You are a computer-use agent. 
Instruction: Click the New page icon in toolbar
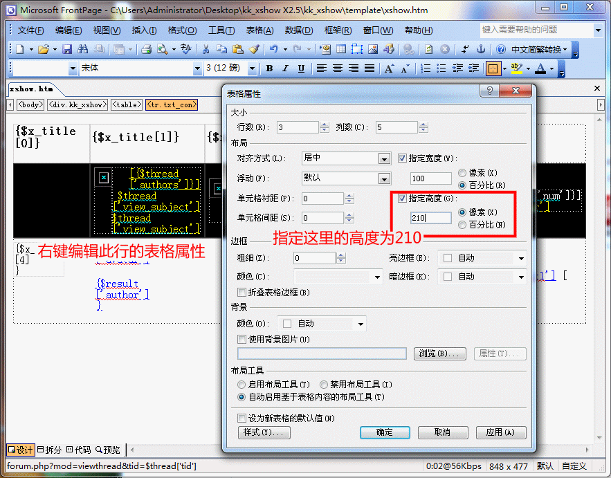click(20, 49)
